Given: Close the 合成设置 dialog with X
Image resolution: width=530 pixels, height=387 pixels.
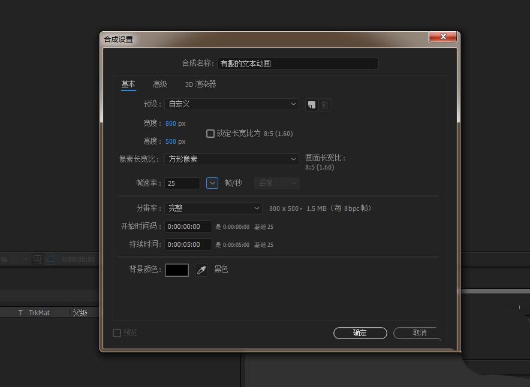Looking at the screenshot, I should click(443, 37).
